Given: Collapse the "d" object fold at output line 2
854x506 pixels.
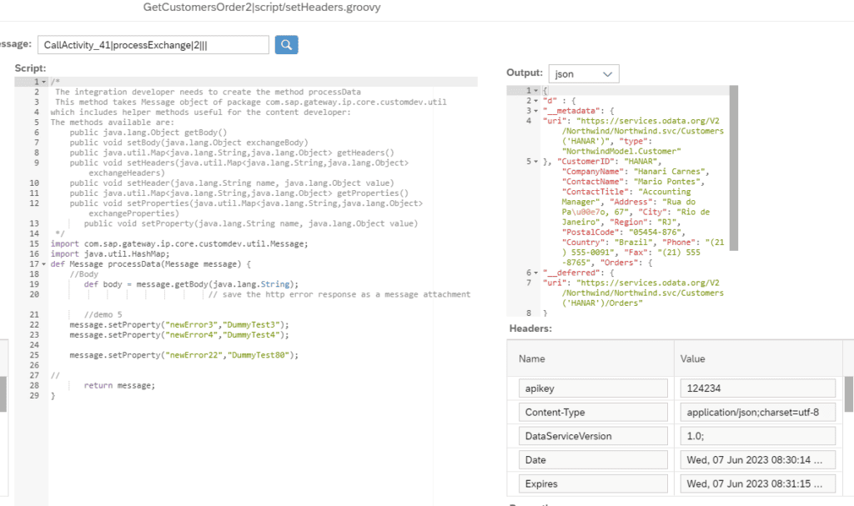Looking at the screenshot, I should point(536,101).
